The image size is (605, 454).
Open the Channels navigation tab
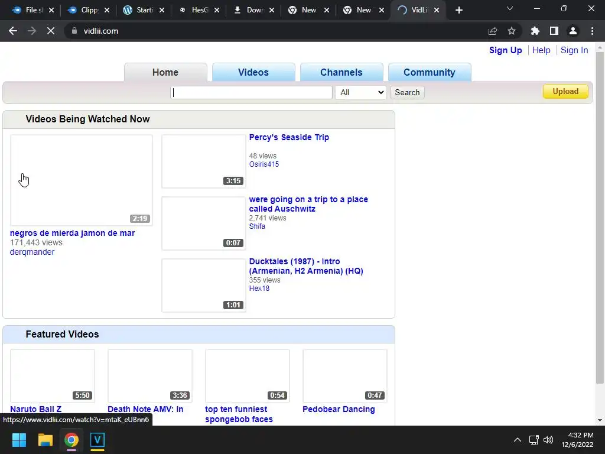click(x=341, y=72)
